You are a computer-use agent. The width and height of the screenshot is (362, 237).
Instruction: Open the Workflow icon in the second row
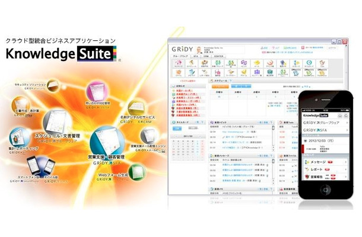pos(230,73)
